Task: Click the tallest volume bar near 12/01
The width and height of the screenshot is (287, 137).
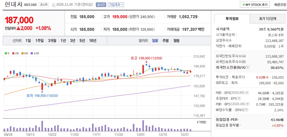Action: (x=143, y=125)
